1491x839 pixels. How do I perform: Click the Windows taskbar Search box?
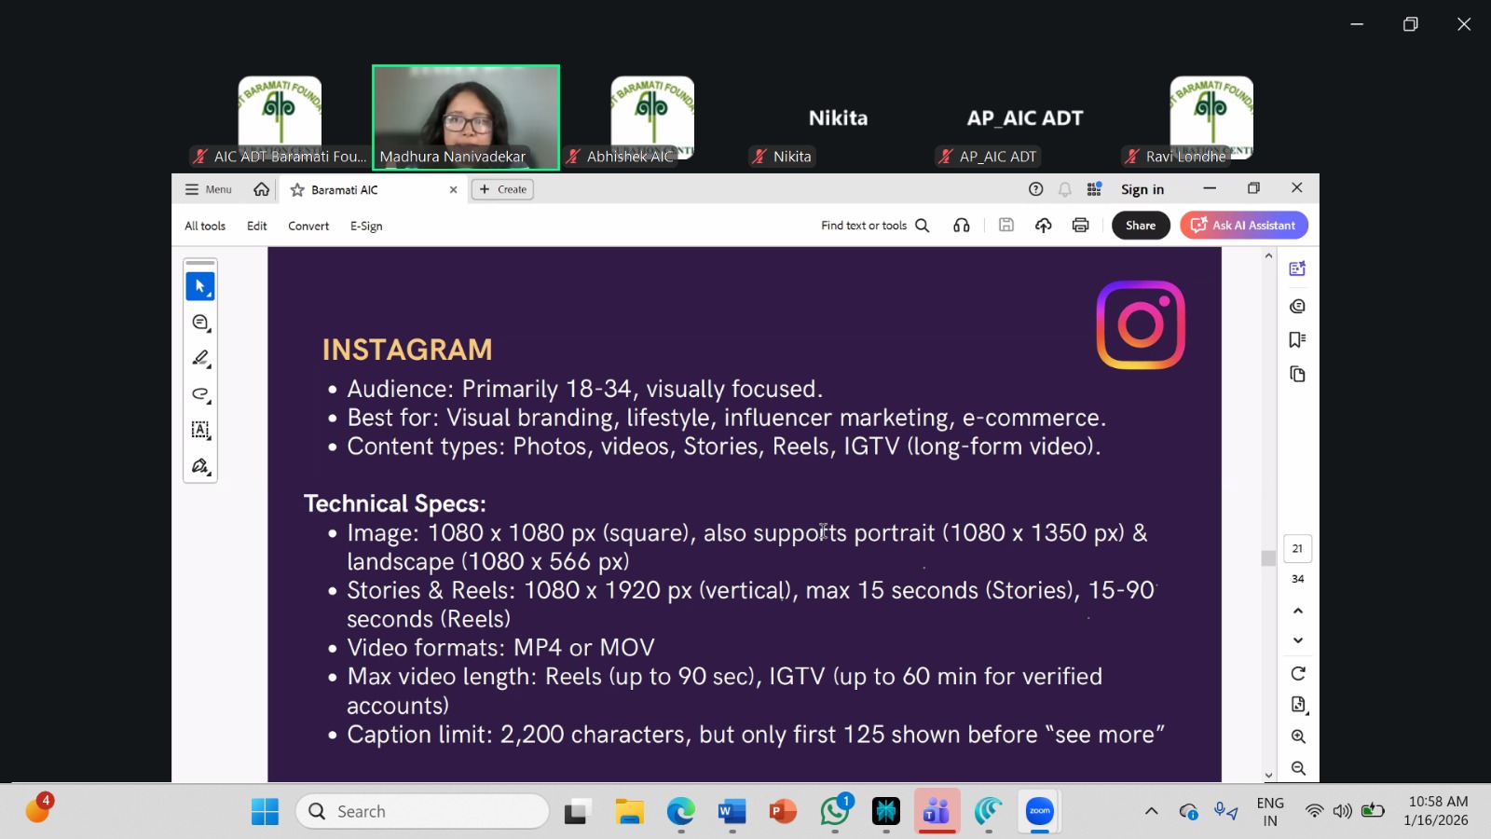coord(422,811)
